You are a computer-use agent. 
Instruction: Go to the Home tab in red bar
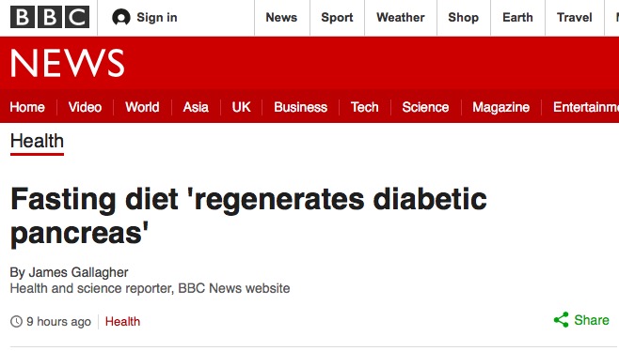[x=27, y=107]
